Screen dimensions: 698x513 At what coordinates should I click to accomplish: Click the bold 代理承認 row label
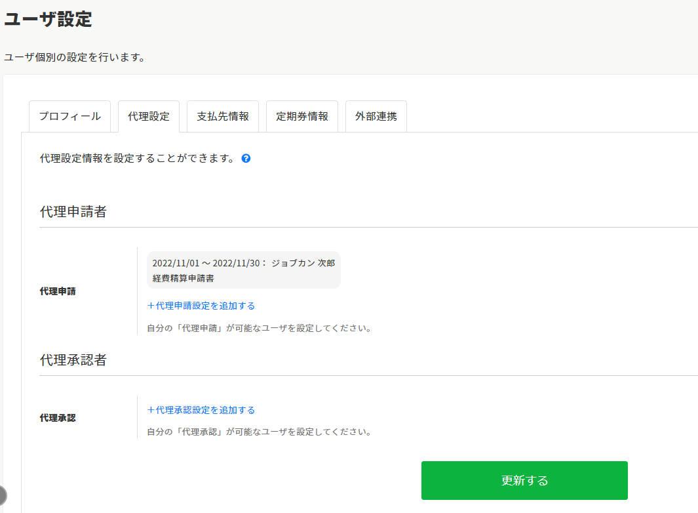click(x=58, y=417)
